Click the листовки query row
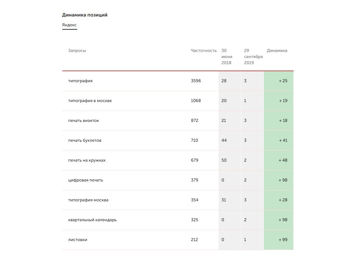Screen dimensions: 363x260 coord(78,240)
